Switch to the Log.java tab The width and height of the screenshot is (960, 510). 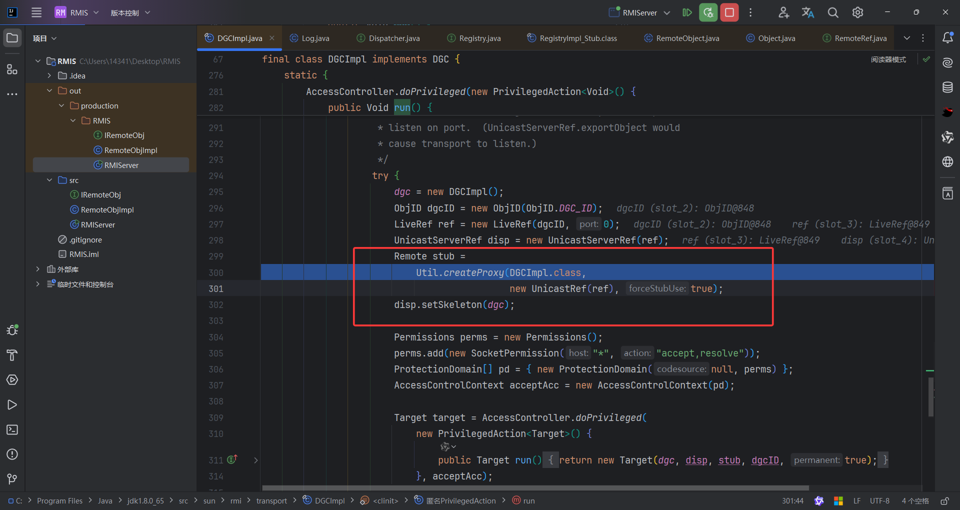(309, 38)
